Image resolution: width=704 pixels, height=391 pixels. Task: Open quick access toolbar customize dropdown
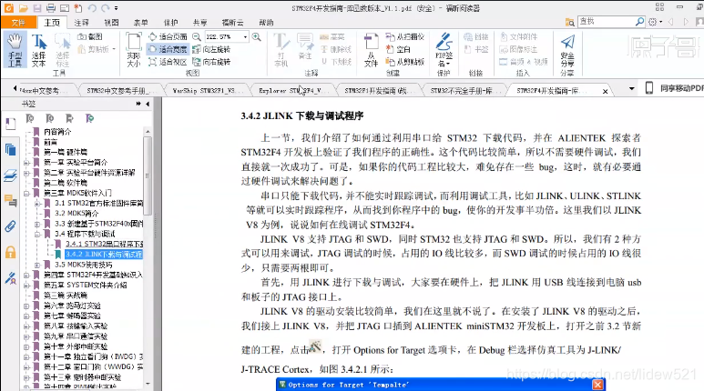[117, 8]
